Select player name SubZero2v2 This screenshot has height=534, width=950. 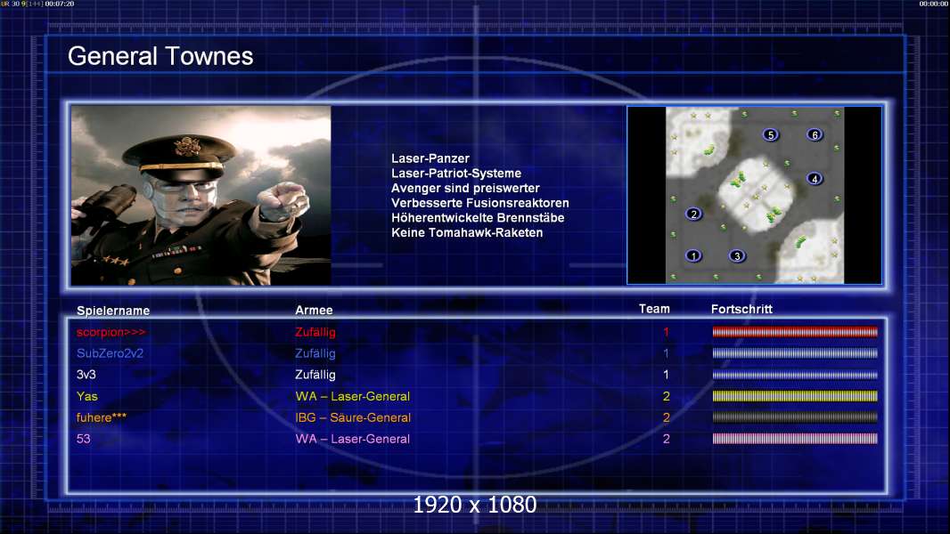click(x=110, y=353)
